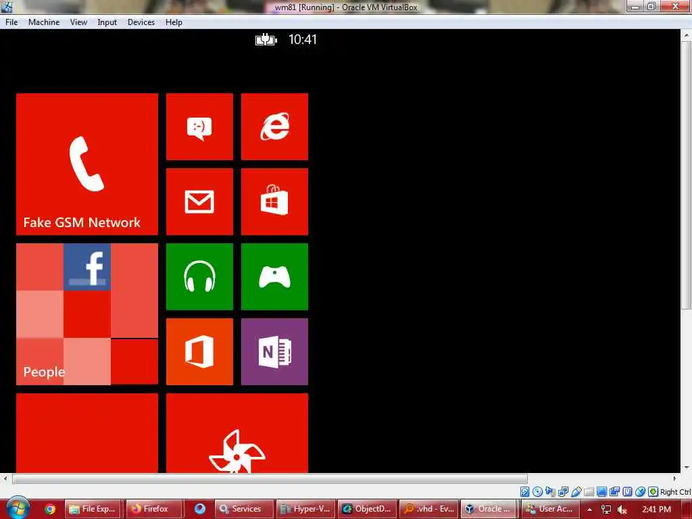Screen dimensions: 692x519
Task: Open the Devices menu
Action: pyautogui.click(x=141, y=22)
